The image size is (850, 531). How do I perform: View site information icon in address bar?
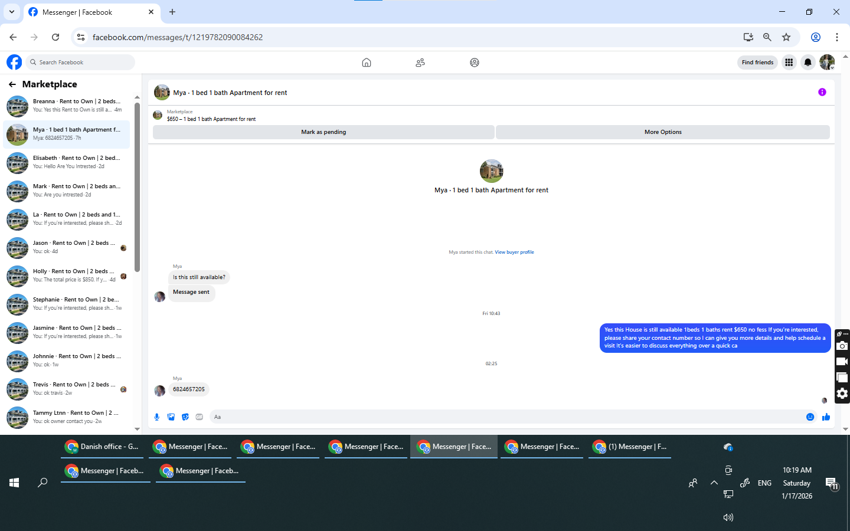tap(81, 37)
